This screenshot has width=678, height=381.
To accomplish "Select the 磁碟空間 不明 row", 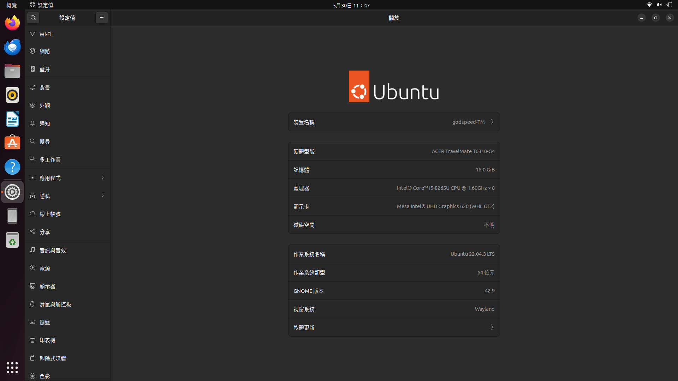I will (394, 225).
